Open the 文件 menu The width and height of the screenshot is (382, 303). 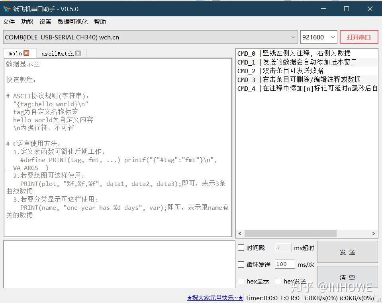pyautogui.click(x=9, y=22)
